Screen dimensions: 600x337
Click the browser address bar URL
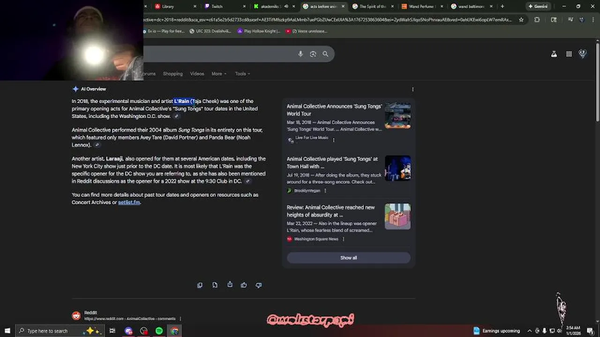click(328, 20)
